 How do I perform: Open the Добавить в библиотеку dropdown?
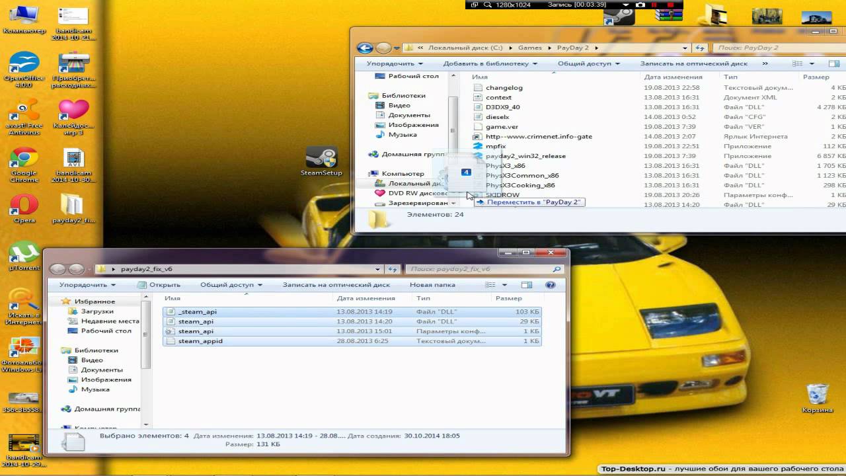(x=490, y=63)
